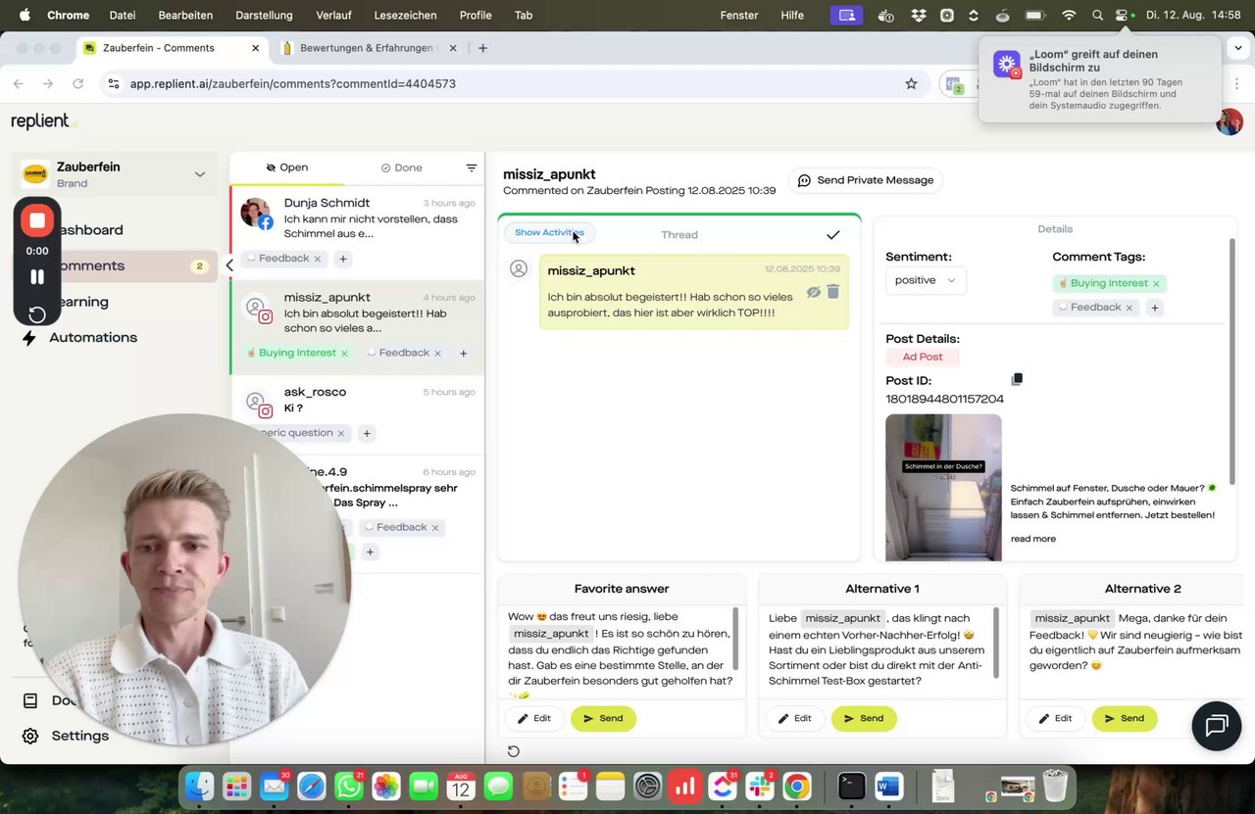The image size is (1255, 814).
Task: Edit the Favorite answer
Action: [534, 718]
